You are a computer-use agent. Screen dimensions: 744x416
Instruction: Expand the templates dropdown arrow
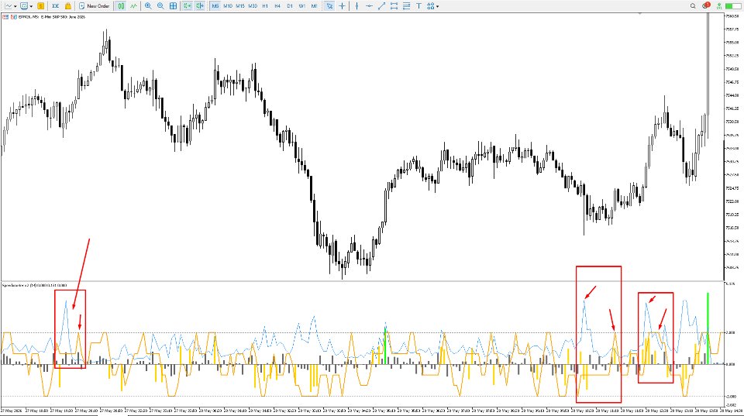click(31, 6)
